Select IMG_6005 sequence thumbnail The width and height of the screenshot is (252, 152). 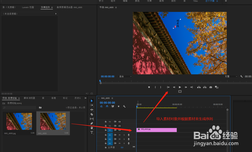pyautogui.click(x=53, y=121)
